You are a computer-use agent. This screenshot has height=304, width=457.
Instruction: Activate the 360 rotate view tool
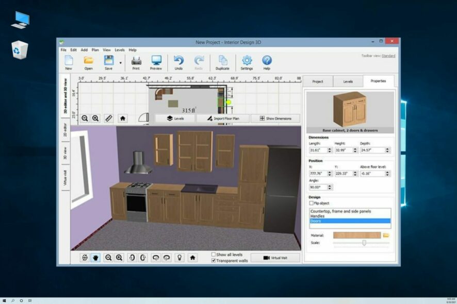(x=85, y=258)
